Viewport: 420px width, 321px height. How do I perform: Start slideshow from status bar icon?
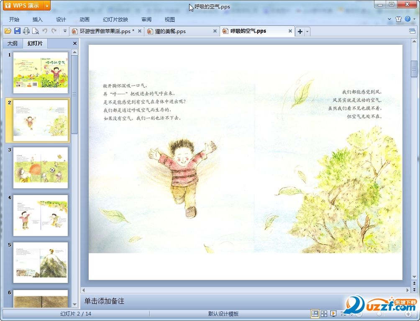(333, 313)
